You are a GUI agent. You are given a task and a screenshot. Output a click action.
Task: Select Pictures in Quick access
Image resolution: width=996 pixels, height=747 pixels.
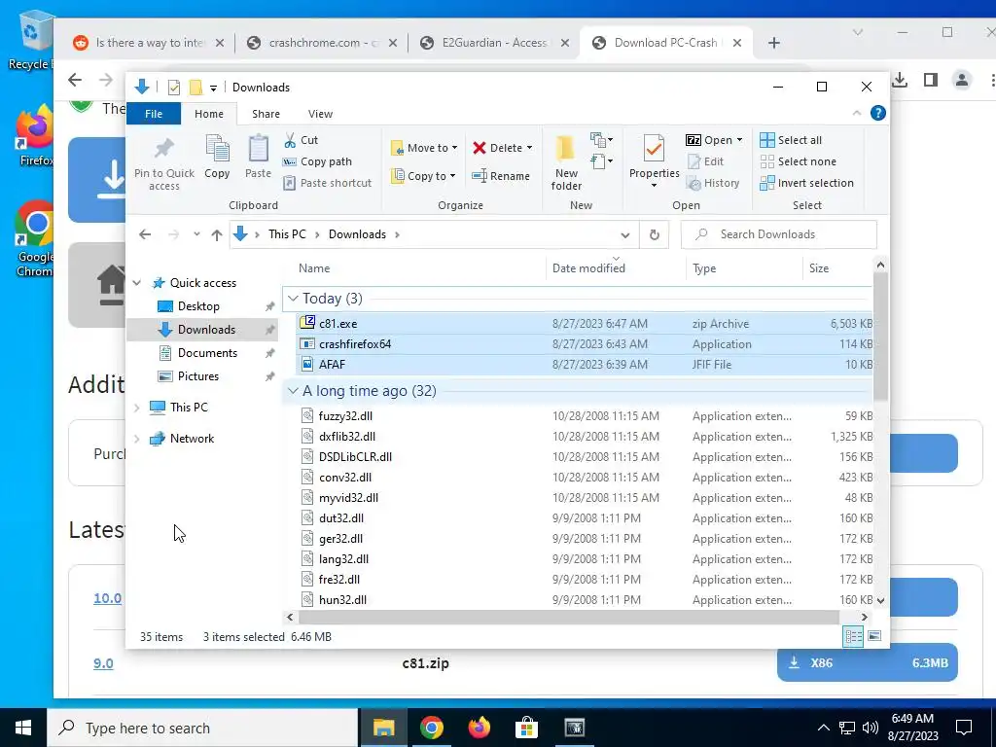point(198,376)
